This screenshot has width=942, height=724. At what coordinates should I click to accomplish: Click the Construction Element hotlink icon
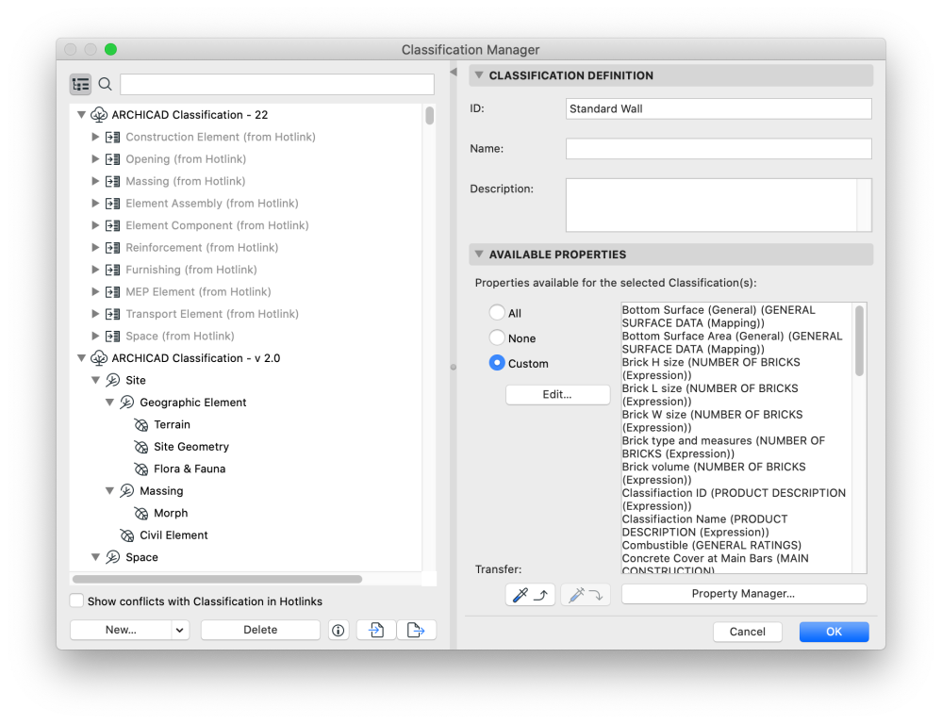[112, 137]
